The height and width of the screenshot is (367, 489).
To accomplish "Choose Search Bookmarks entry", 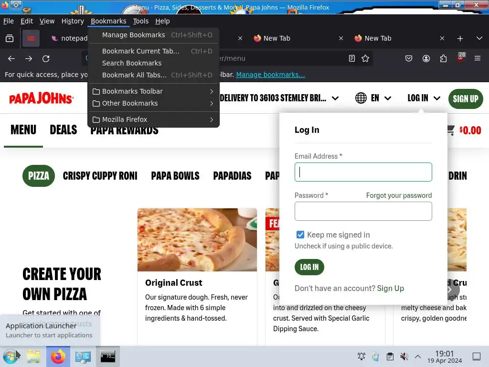I will coord(153,63).
